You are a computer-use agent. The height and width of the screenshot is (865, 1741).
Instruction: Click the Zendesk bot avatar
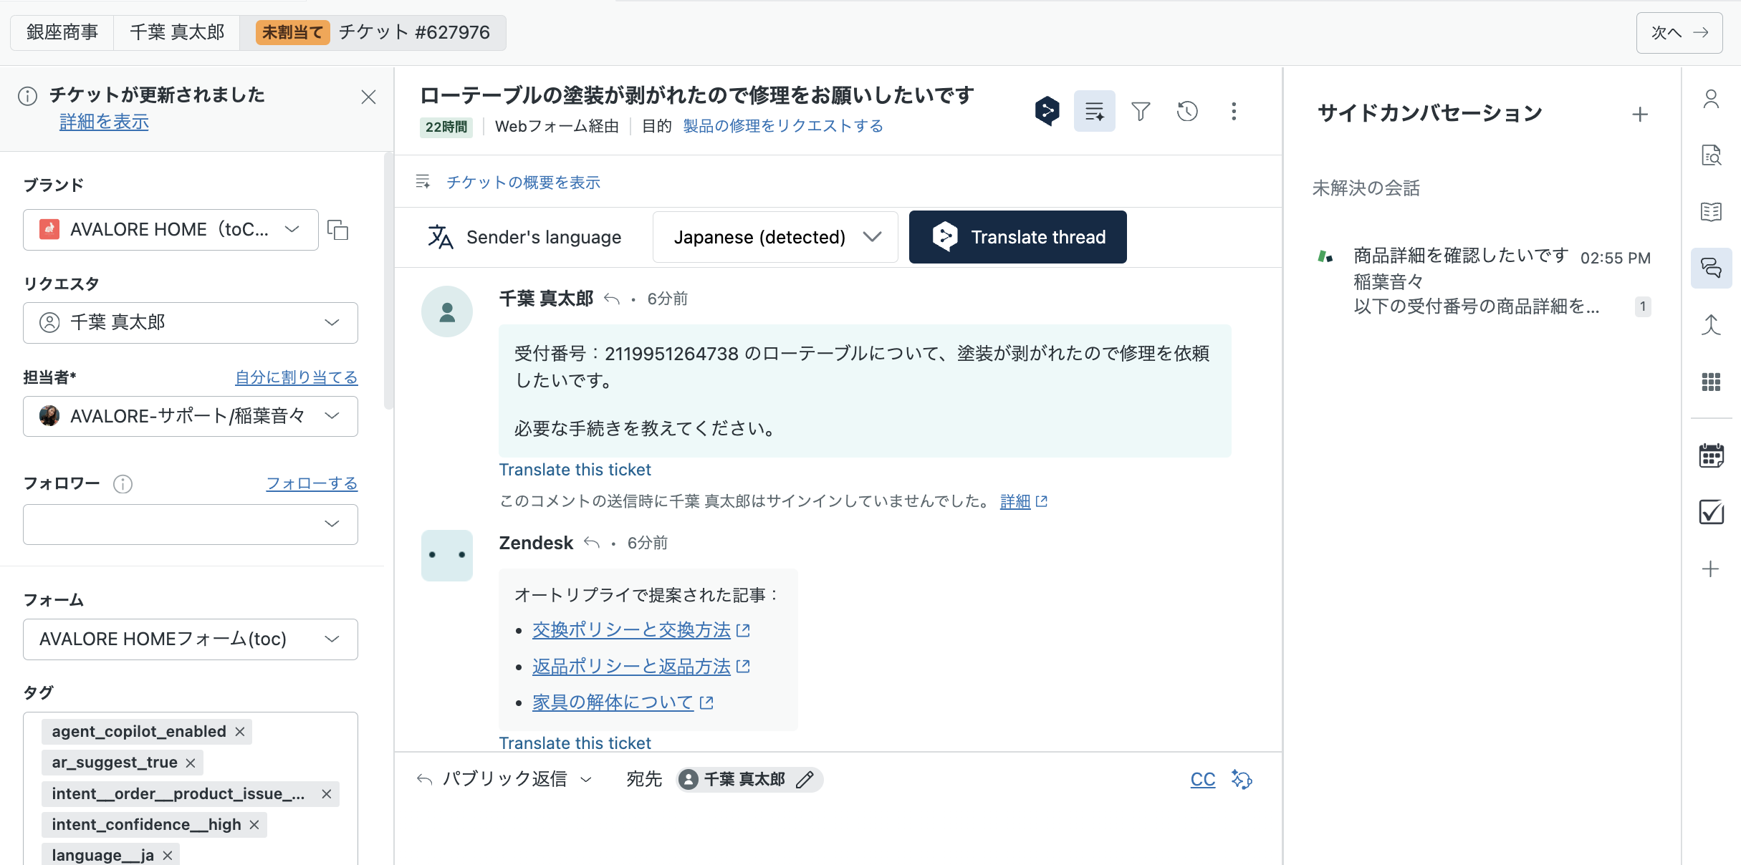446,556
